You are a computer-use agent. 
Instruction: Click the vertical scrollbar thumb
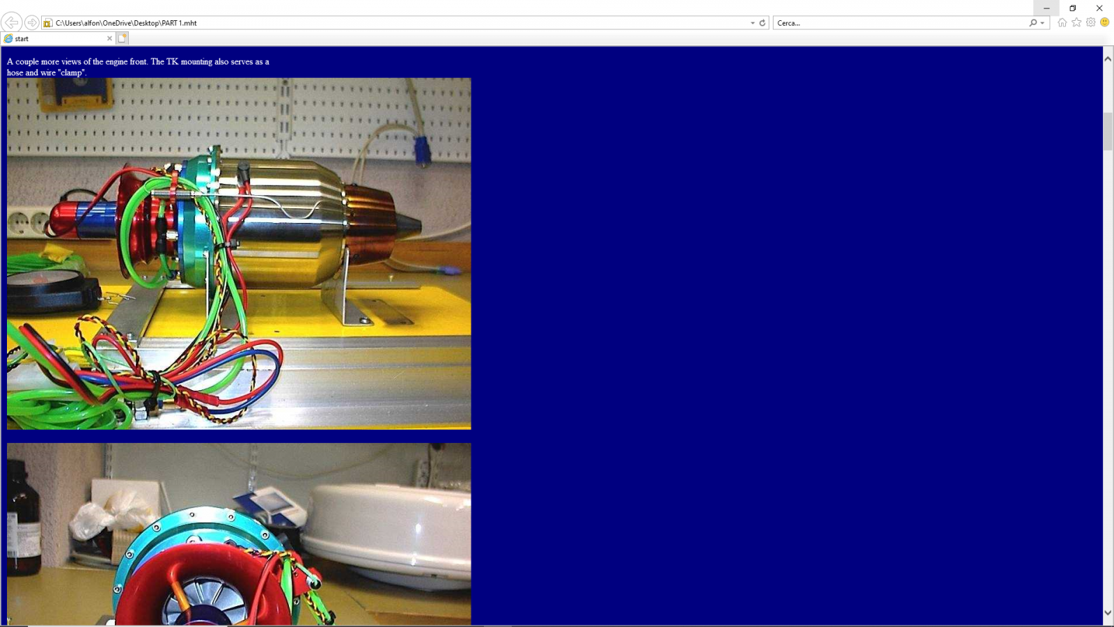1108,131
